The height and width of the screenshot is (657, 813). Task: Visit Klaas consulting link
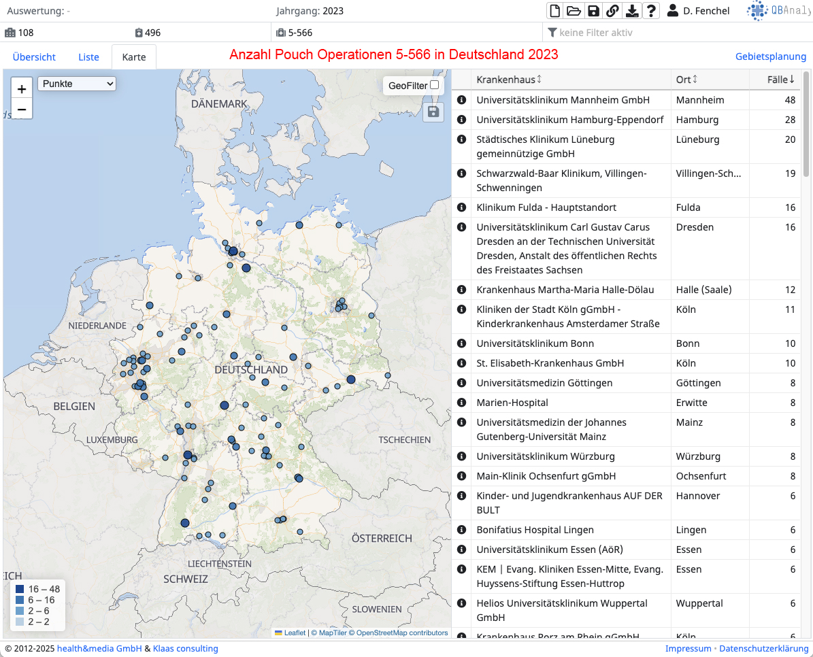tap(186, 649)
